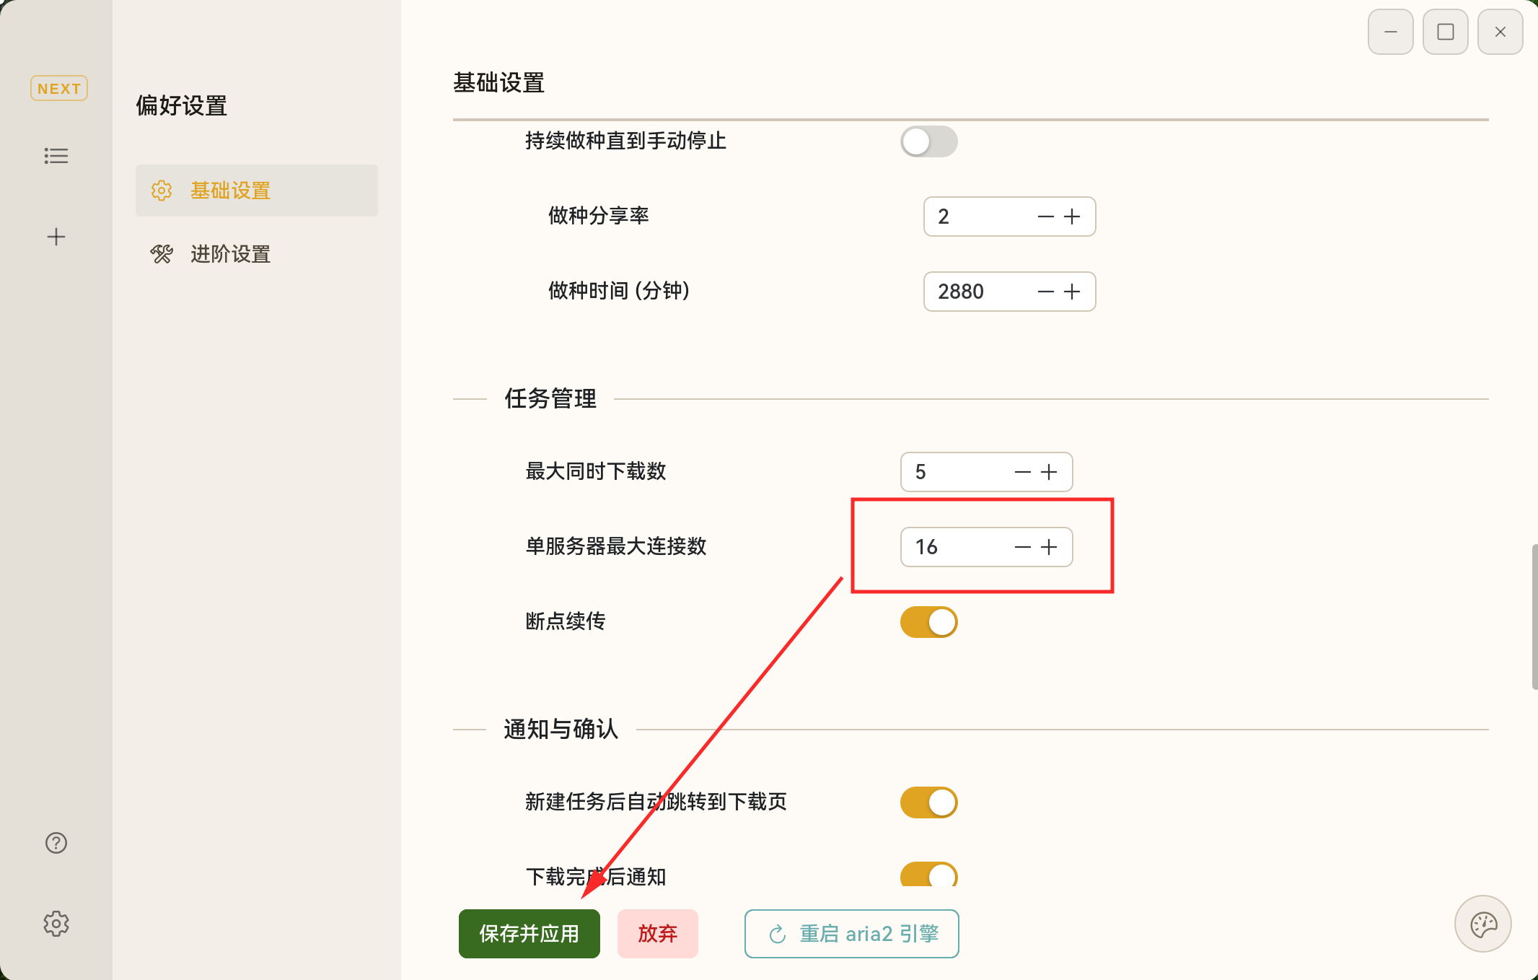Image resolution: width=1538 pixels, height=980 pixels.
Task: Open the help icon in sidebar
Action: (56, 842)
